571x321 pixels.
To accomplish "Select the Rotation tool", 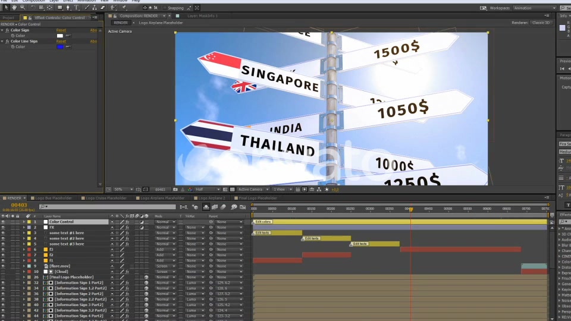I will pos(33,7).
